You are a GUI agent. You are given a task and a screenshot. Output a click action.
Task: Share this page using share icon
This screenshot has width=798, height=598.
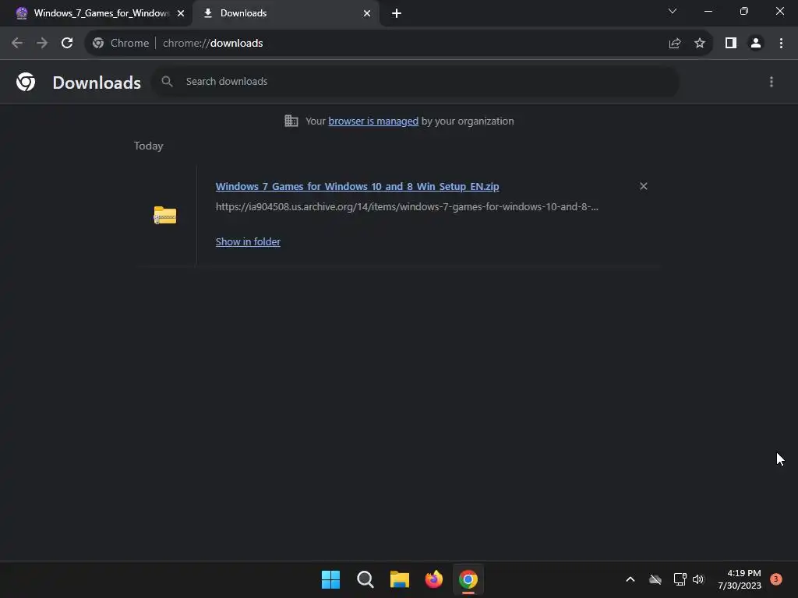675,44
